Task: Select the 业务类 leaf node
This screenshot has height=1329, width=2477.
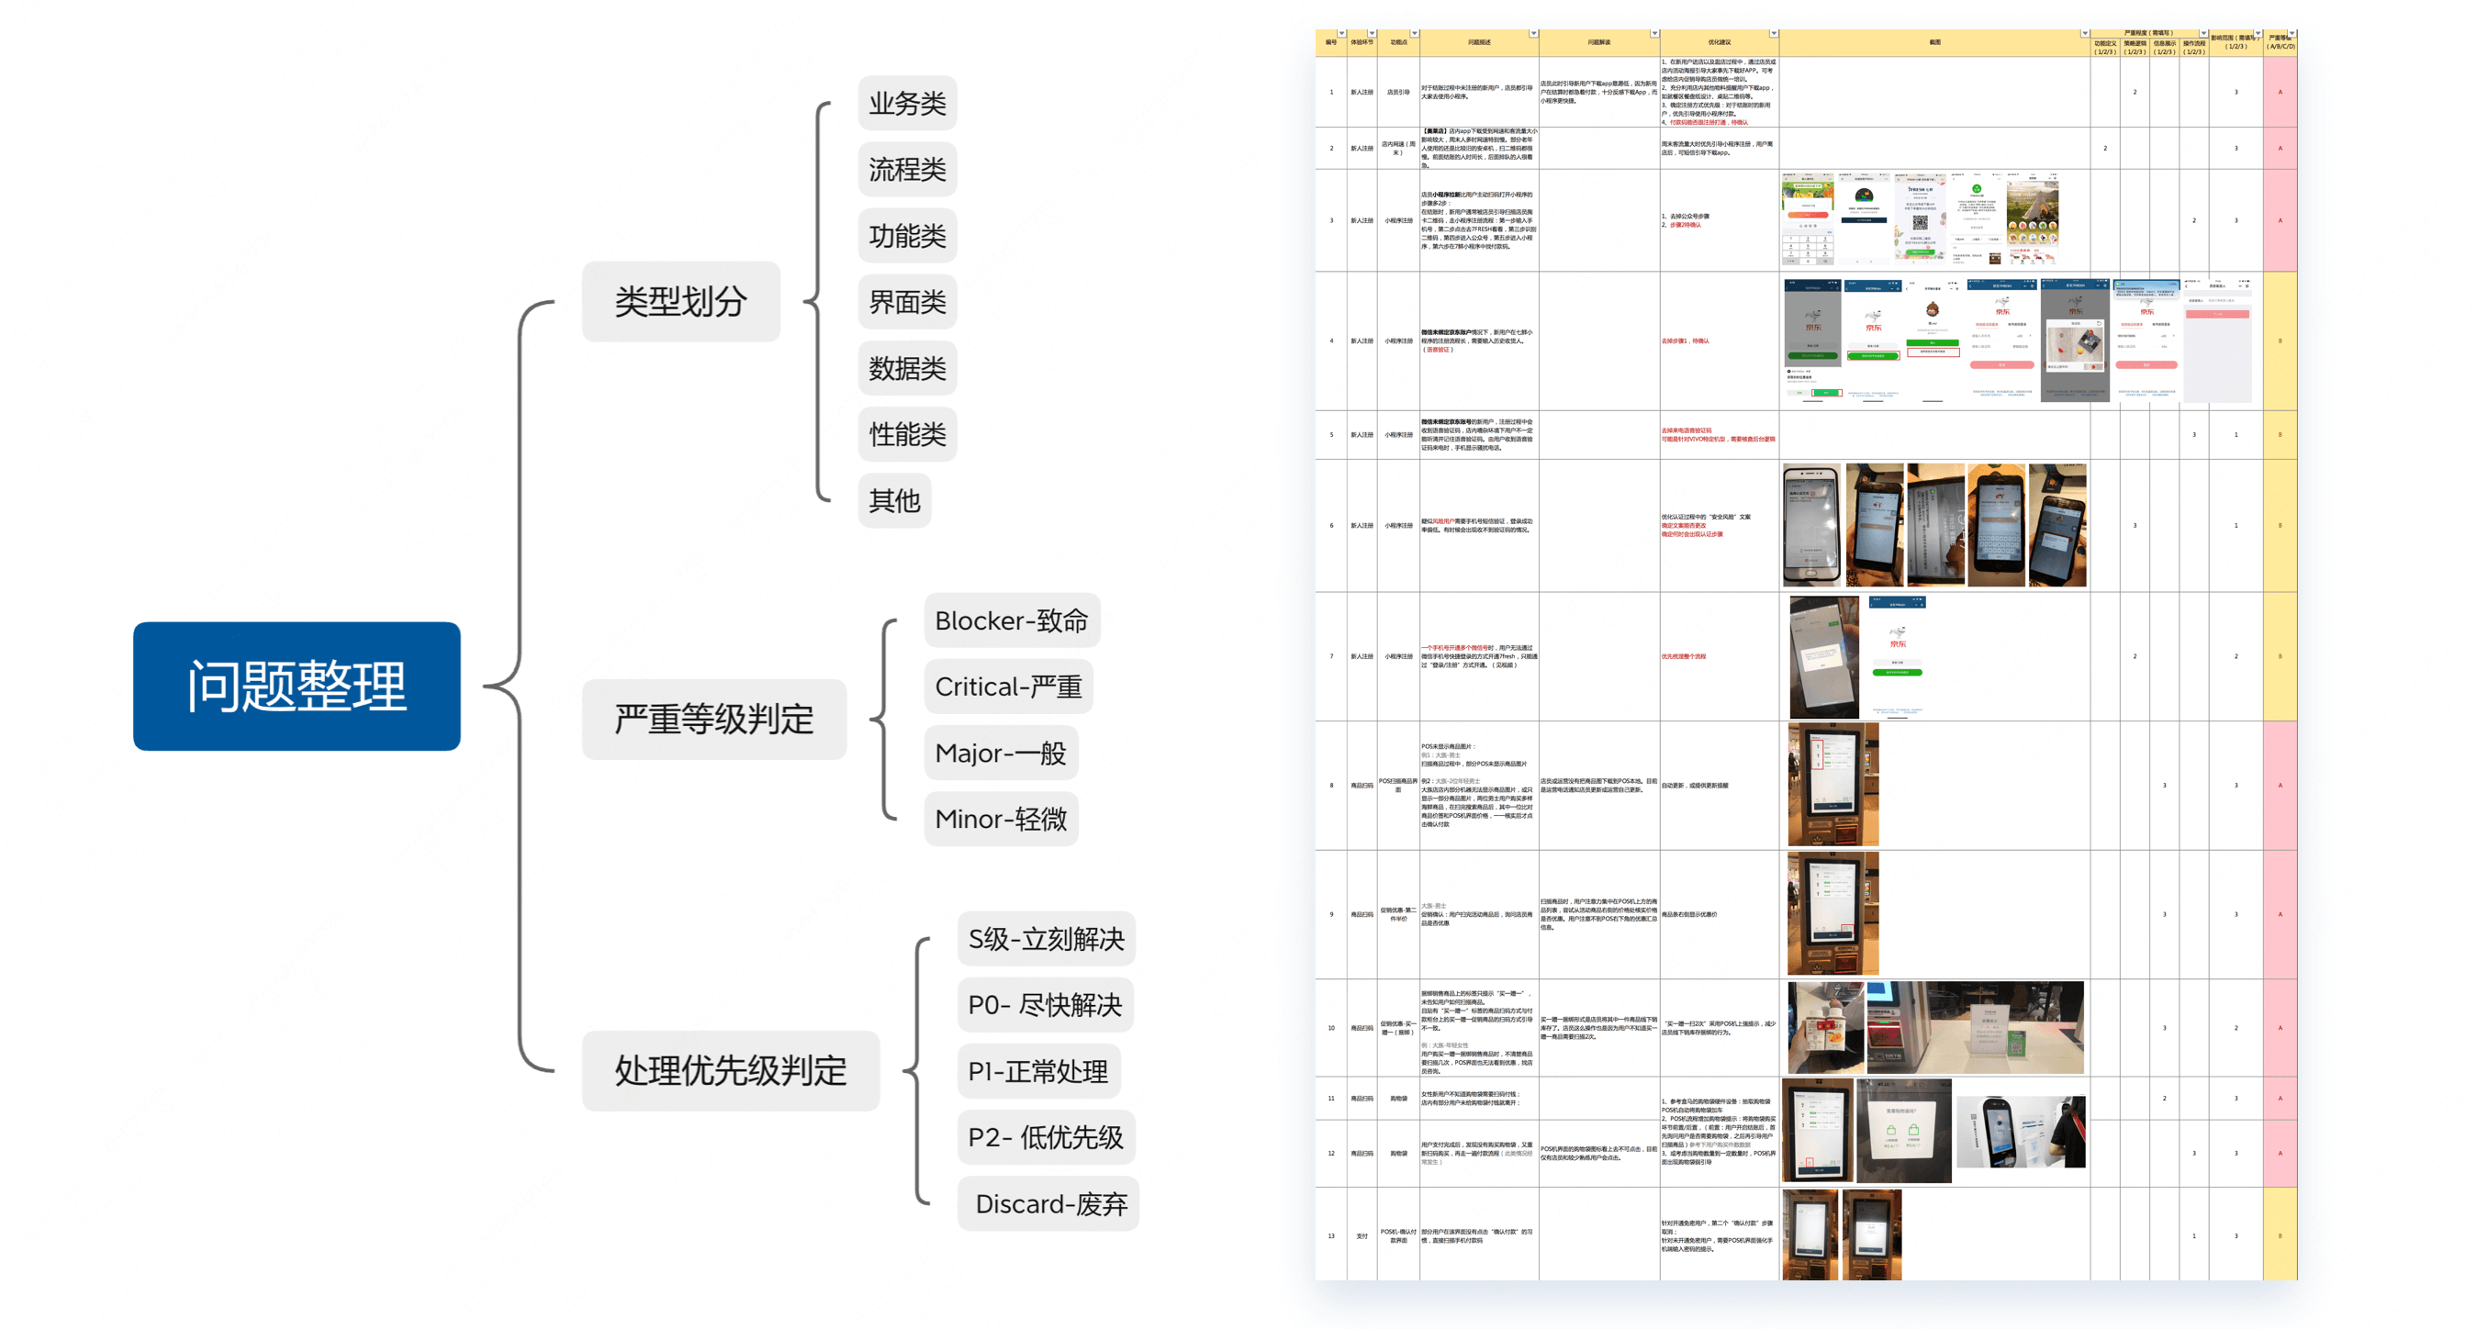Action: pos(907,103)
